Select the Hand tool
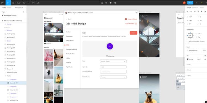The width and height of the screenshot is (207, 103). [x=33, y=3]
